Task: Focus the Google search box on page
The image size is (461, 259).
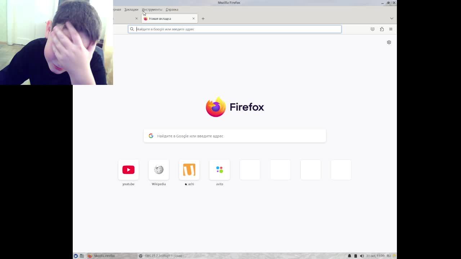Action: coord(235,136)
